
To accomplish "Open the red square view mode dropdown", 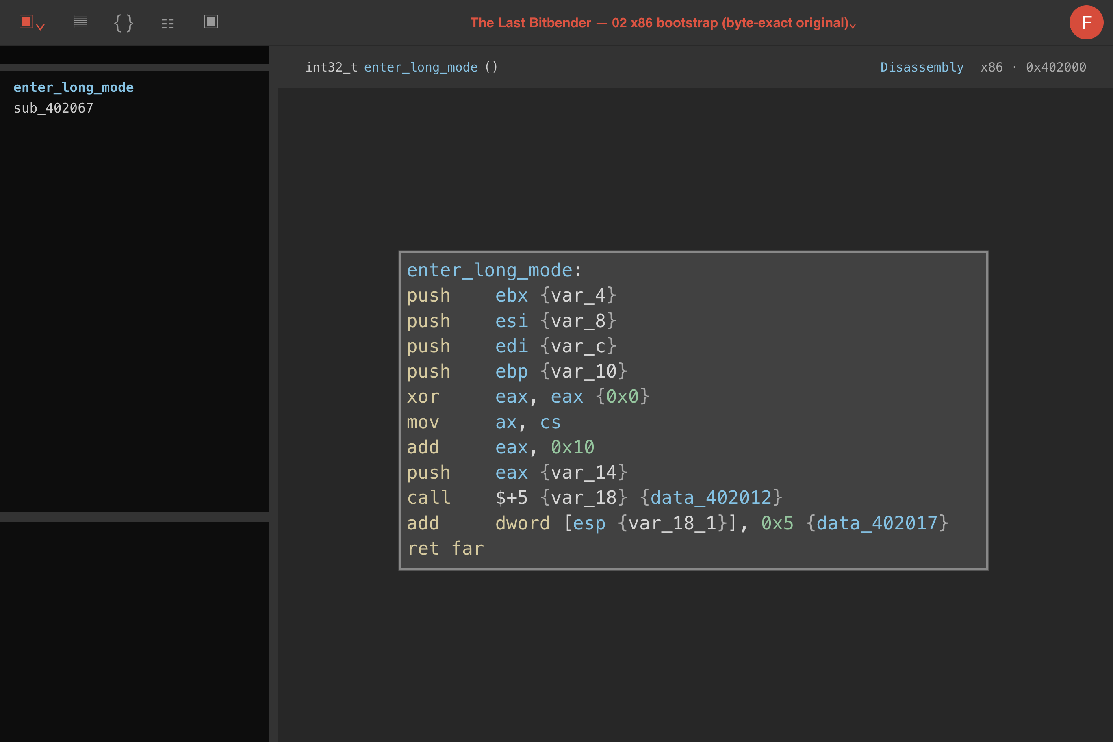I will (32, 23).
